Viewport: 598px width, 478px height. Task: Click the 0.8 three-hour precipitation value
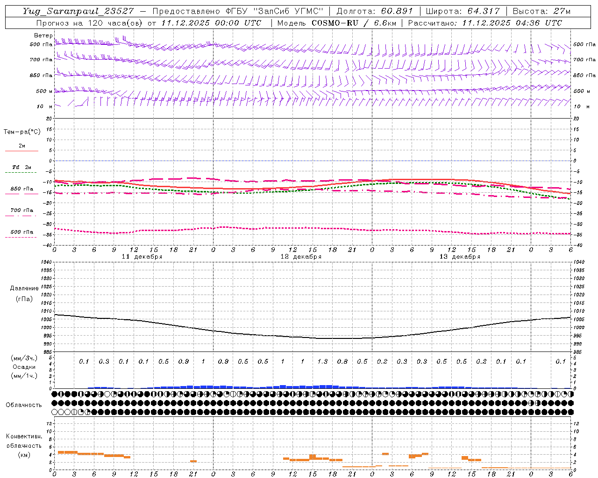[342, 361]
